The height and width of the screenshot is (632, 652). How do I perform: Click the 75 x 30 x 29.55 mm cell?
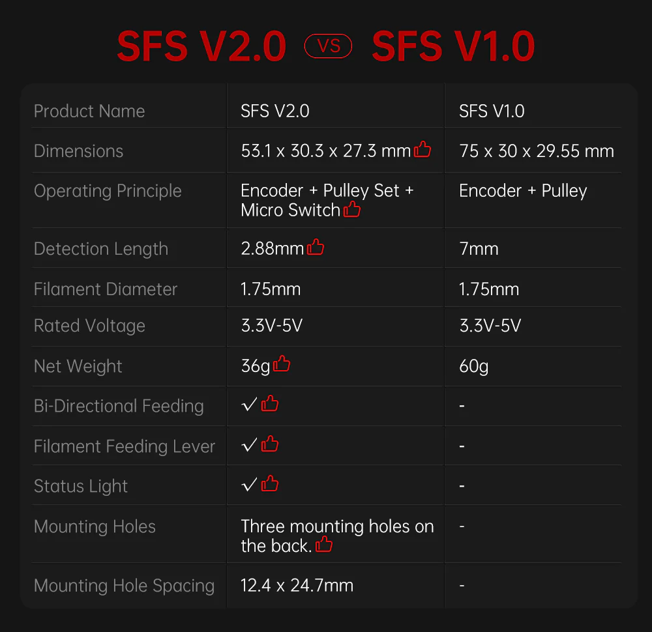pos(537,151)
